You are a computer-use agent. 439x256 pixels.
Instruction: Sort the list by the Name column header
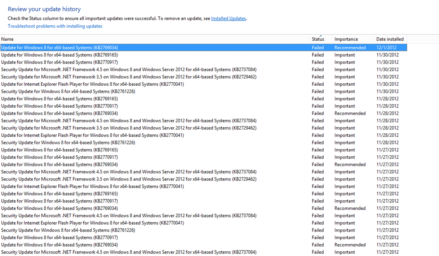tap(154, 39)
